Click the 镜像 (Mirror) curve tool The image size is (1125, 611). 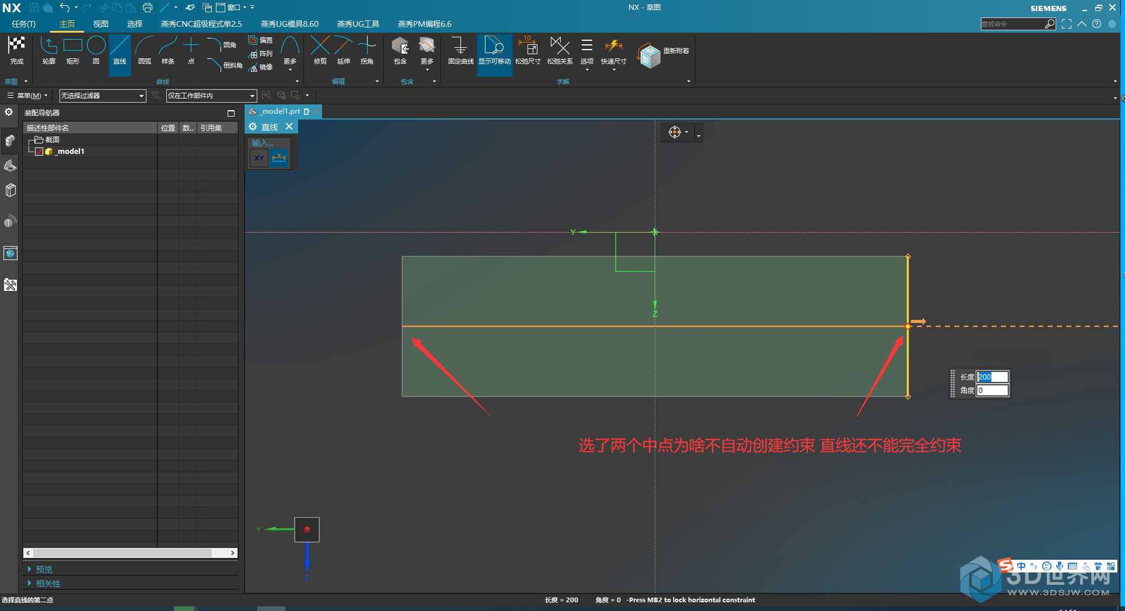260,67
